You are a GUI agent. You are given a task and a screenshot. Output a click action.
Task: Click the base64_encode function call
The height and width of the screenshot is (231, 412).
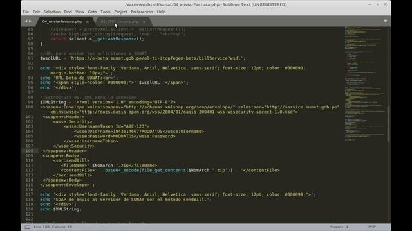pyautogui.click(x=122, y=170)
